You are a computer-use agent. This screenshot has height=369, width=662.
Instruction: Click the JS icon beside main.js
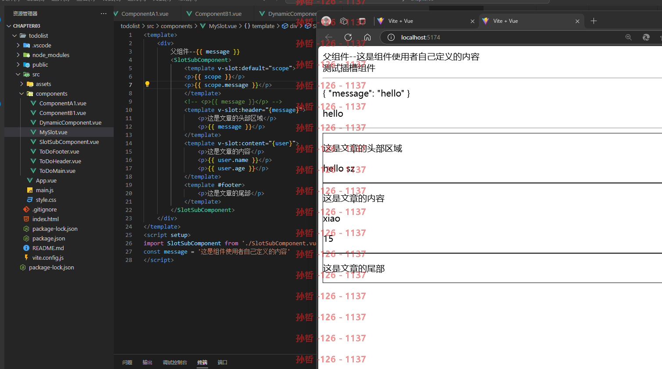(30, 190)
